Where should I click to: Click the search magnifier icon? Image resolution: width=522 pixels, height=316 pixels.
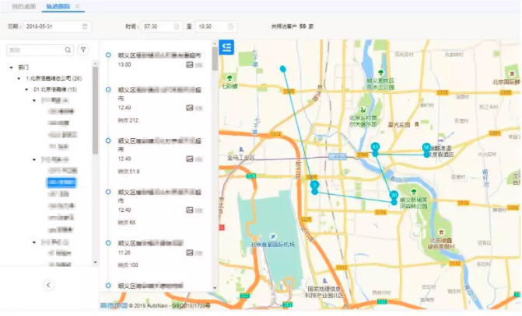(x=68, y=50)
